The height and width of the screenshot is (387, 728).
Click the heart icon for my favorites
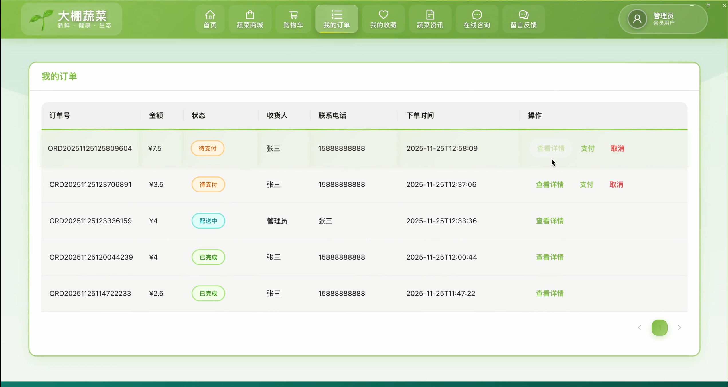coord(383,15)
